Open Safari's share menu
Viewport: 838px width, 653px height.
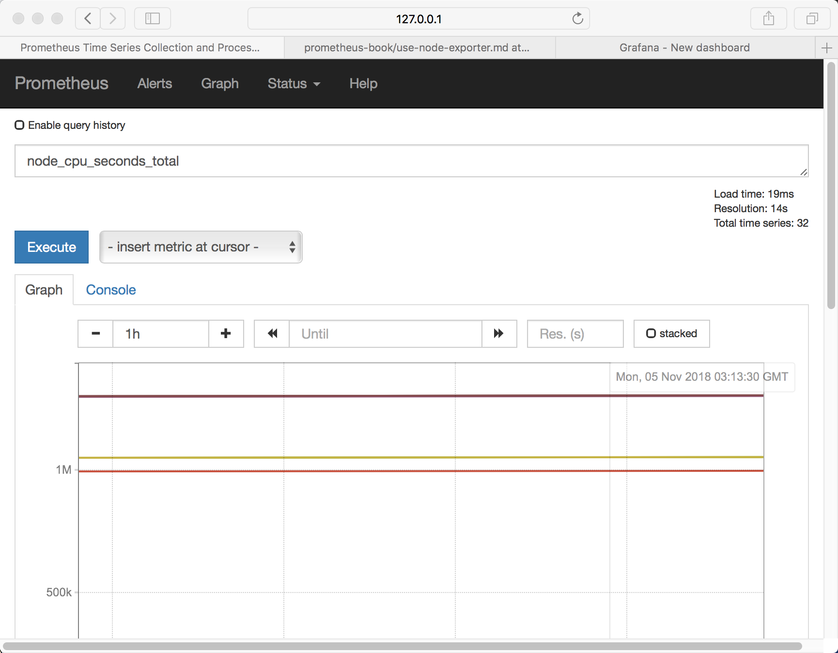click(769, 18)
